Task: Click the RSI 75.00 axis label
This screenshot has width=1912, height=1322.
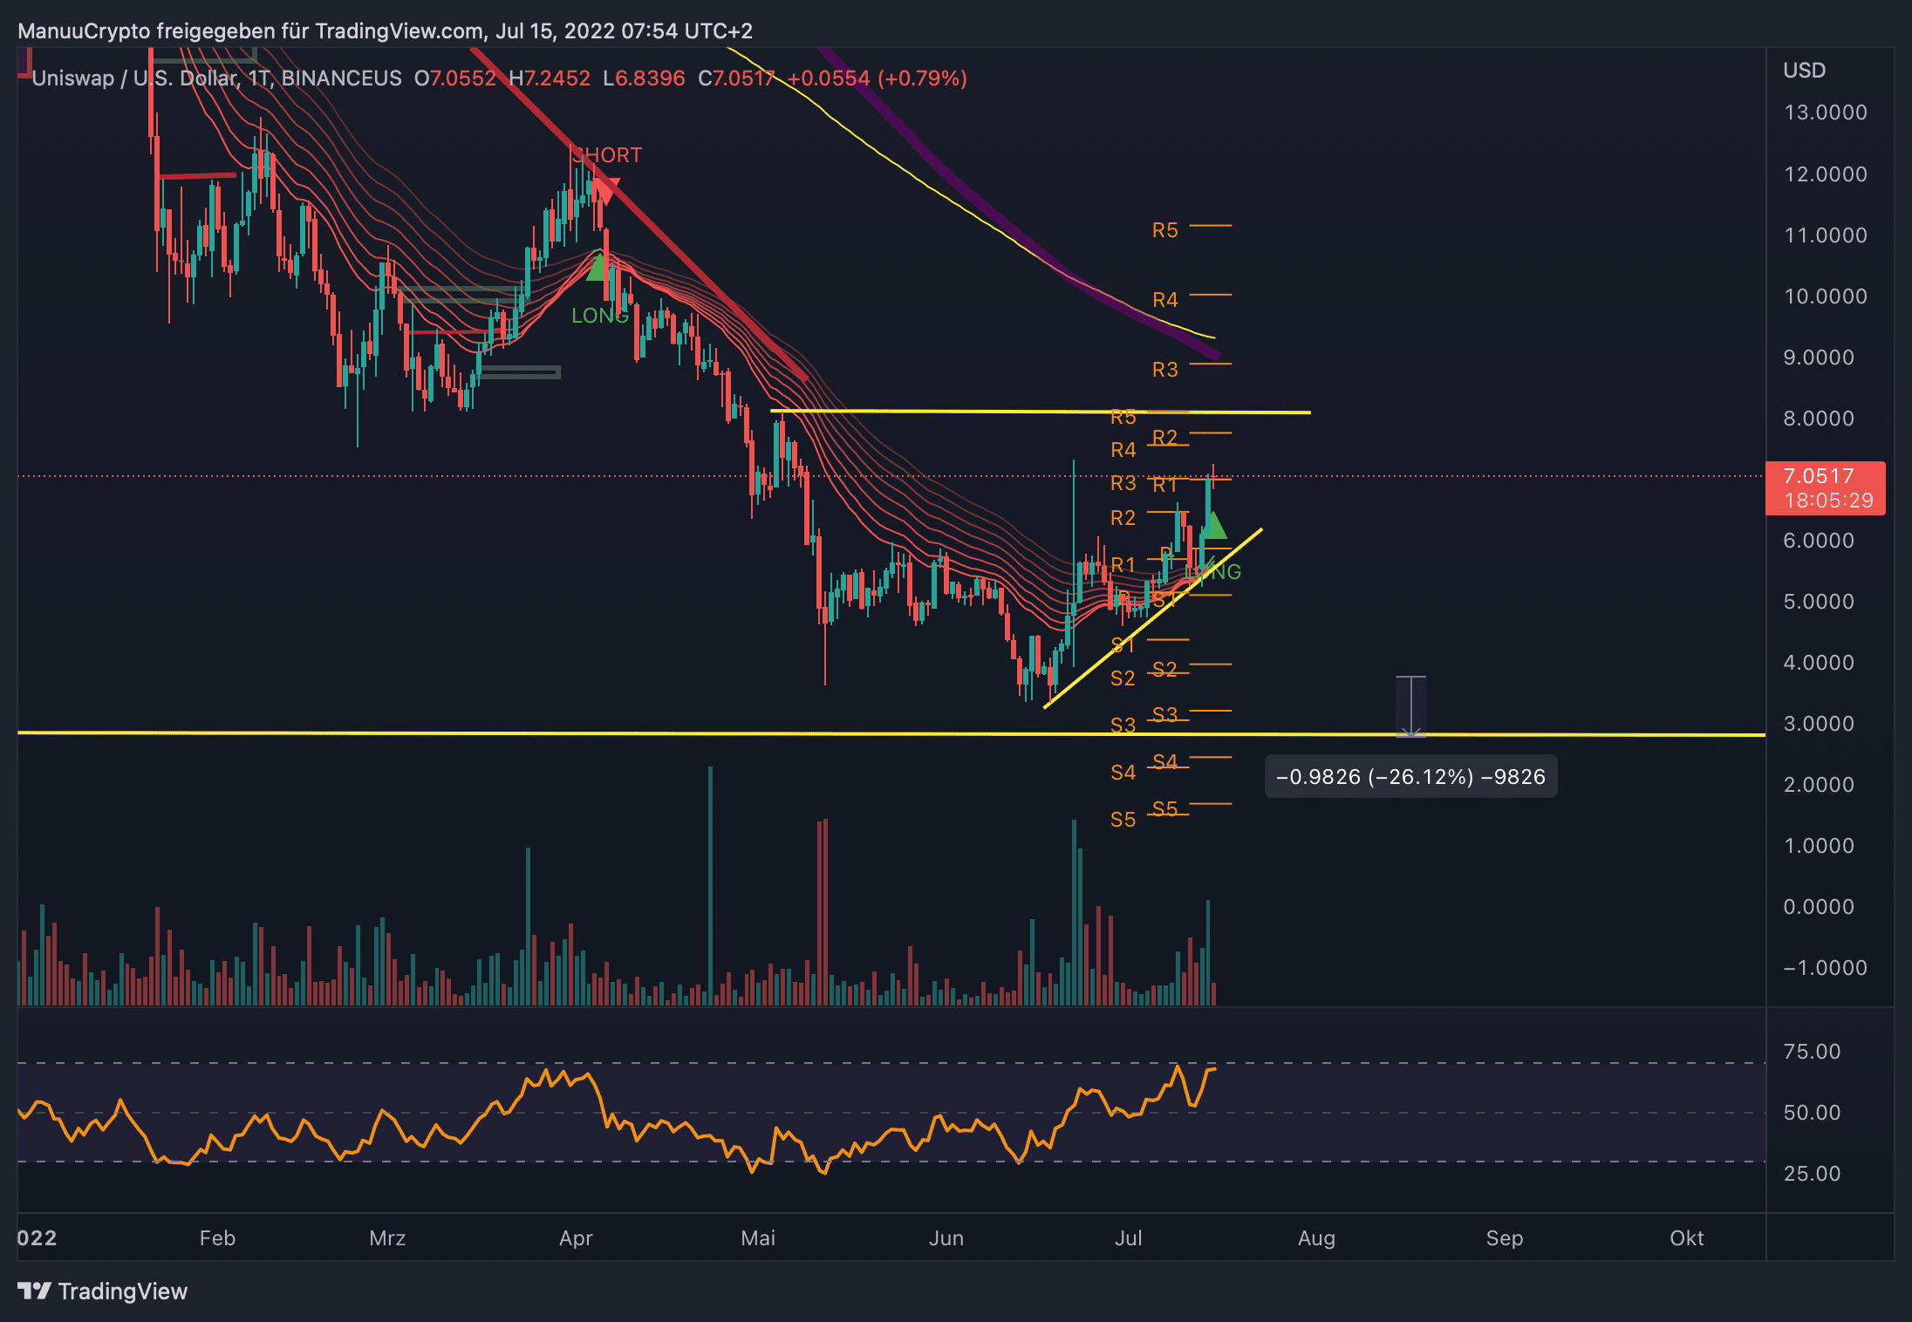Action: [1812, 1052]
